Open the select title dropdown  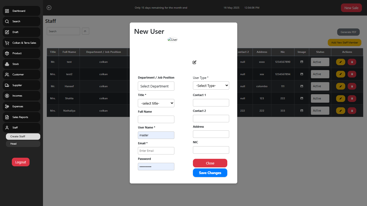click(156, 103)
